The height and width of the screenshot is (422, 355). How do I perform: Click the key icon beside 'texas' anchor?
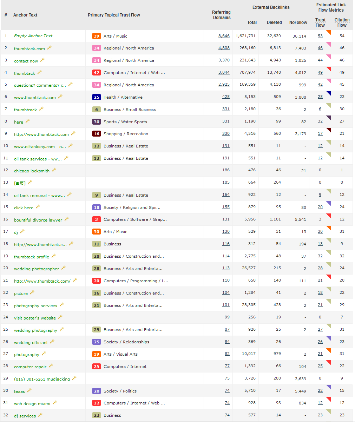29,390
